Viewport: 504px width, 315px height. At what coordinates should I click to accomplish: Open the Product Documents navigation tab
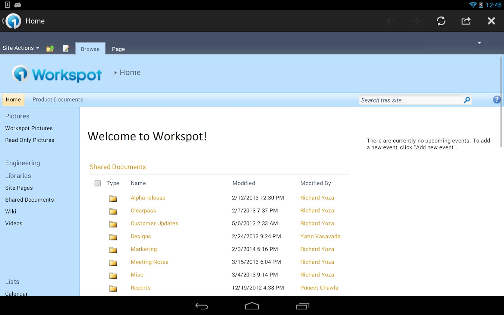(x=58, y=99)
